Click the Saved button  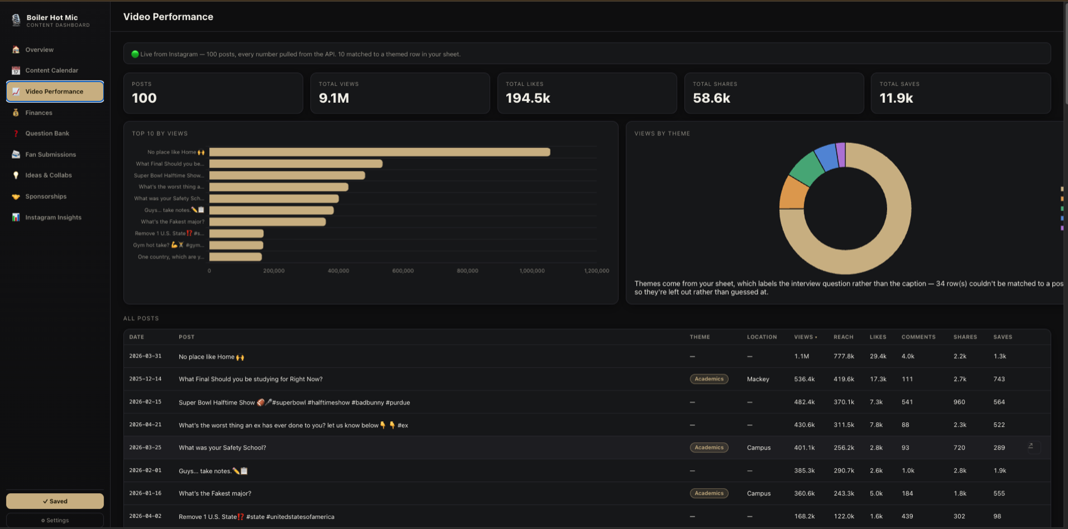tap(55, 501)
